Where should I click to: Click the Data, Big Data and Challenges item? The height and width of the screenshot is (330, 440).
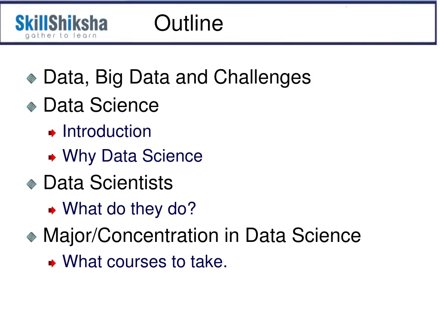[x=177, y=77]
